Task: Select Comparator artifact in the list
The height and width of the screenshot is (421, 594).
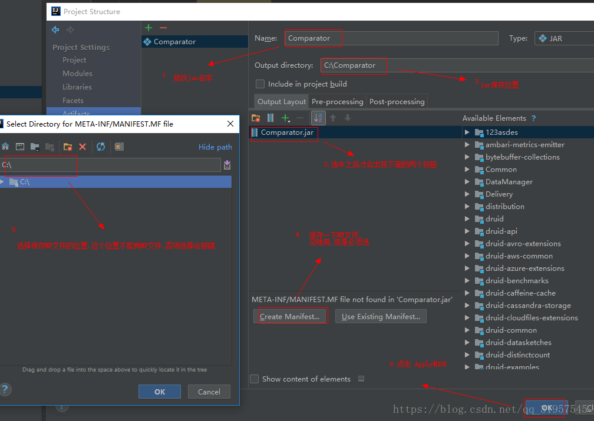Action: [x=194, y=42]
